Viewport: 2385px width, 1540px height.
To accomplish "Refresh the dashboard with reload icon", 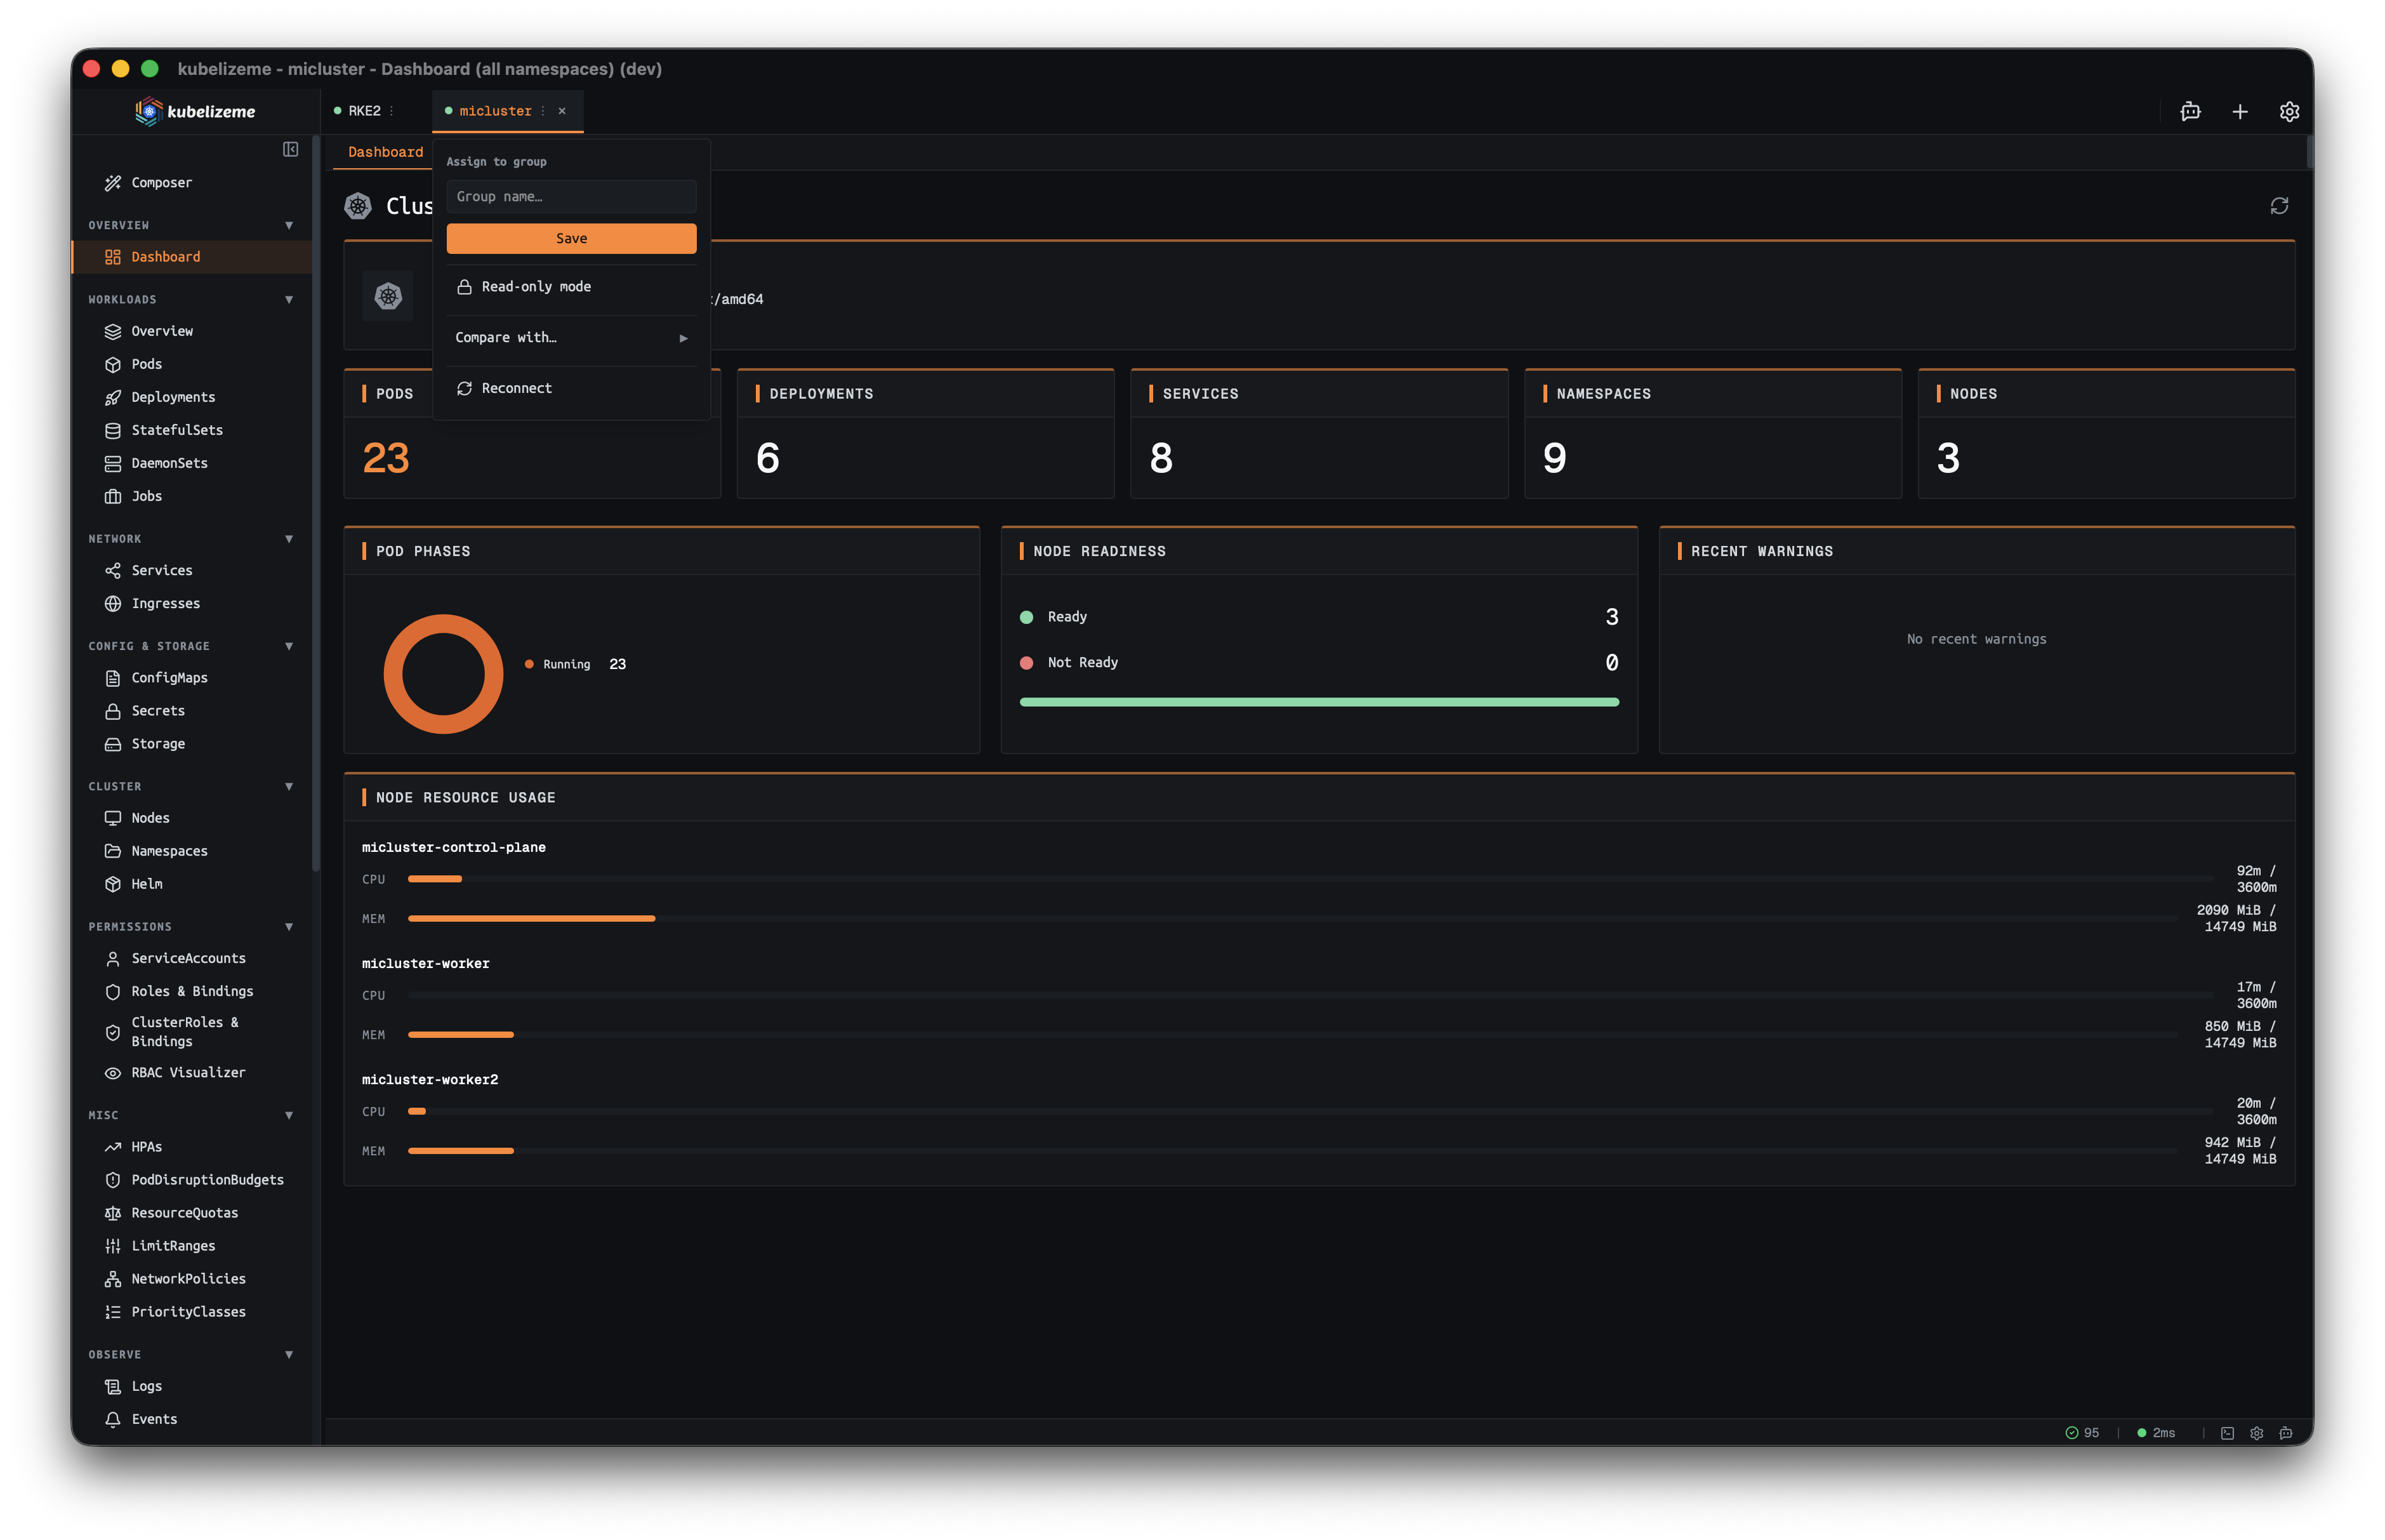I will point(2279,206).
